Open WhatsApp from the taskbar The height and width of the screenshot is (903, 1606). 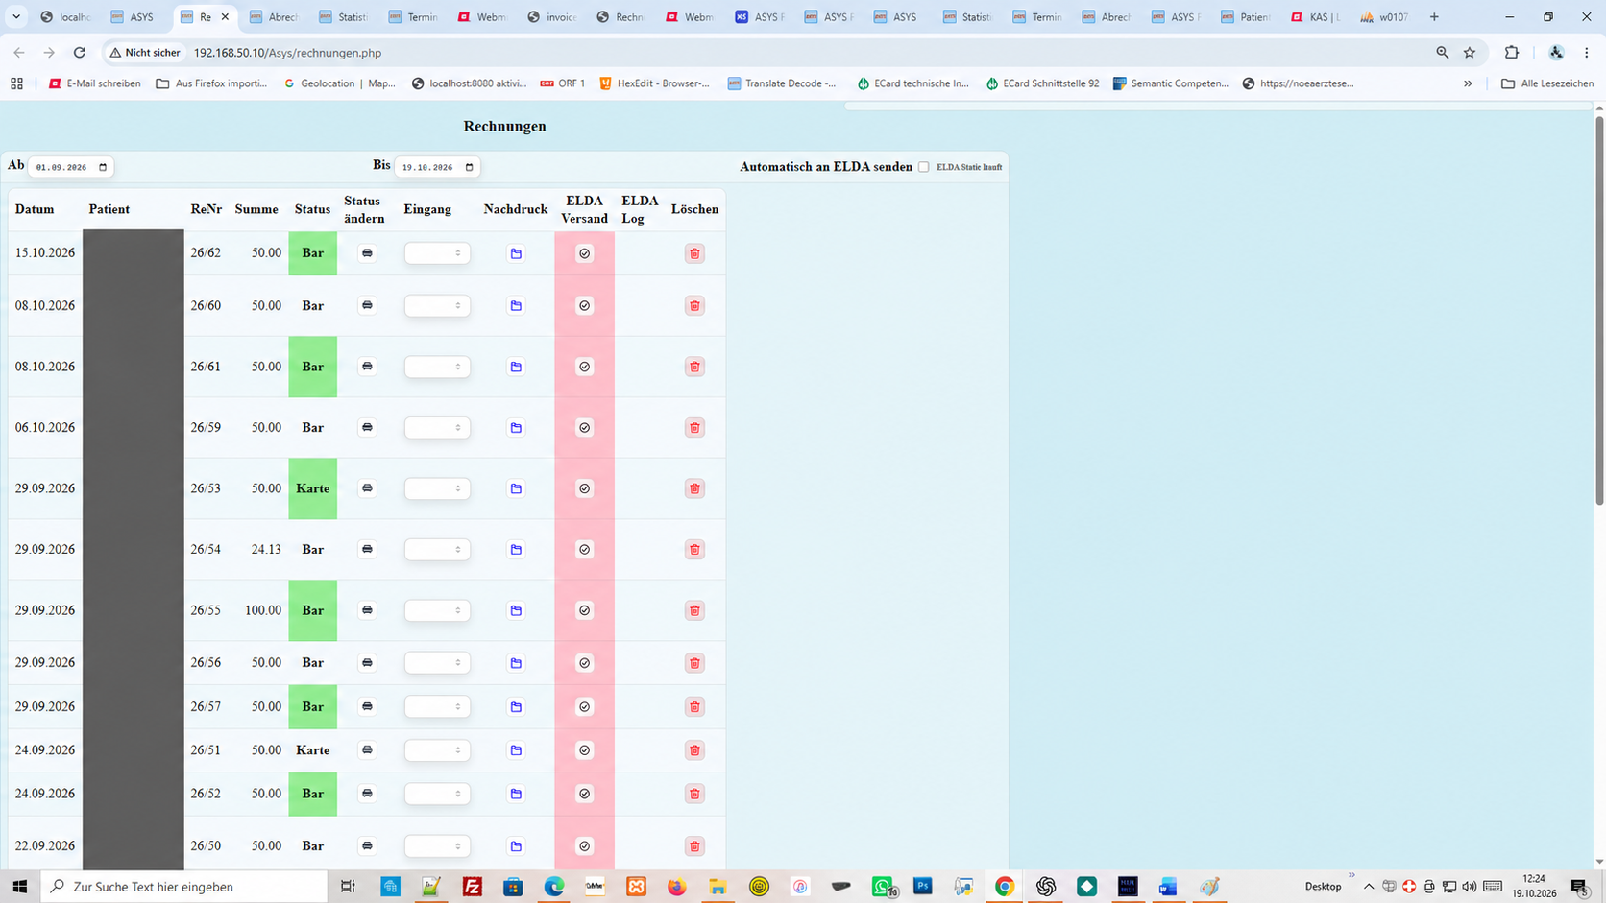(883, 887)
